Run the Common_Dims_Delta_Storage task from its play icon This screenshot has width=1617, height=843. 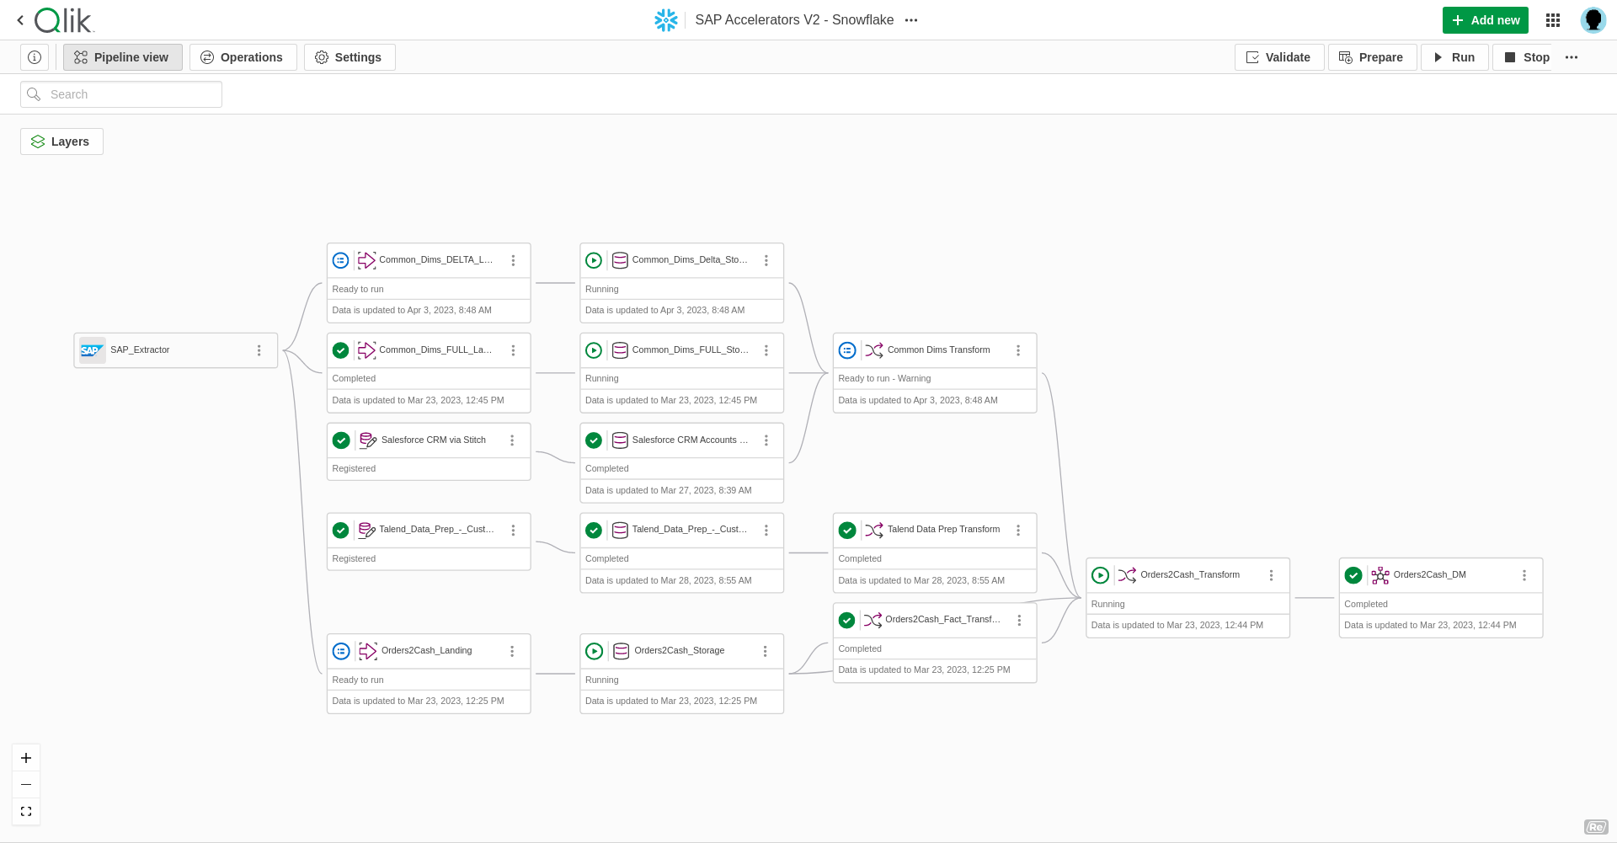[x=594, y=260]
